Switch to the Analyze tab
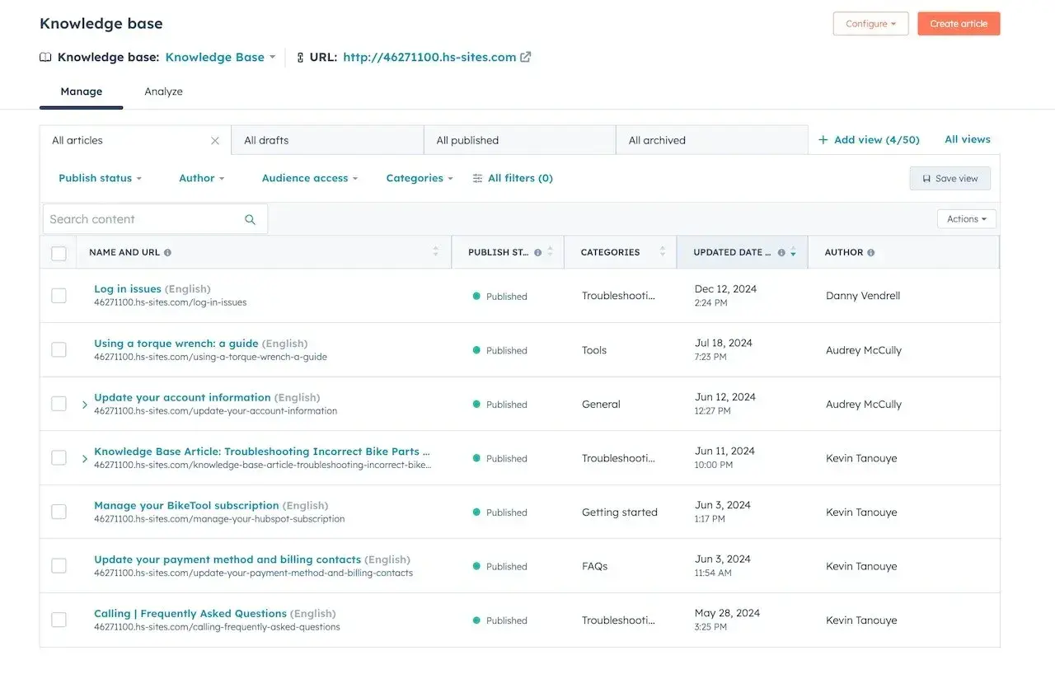This screenshot has width=1055, height=674. 162,91
